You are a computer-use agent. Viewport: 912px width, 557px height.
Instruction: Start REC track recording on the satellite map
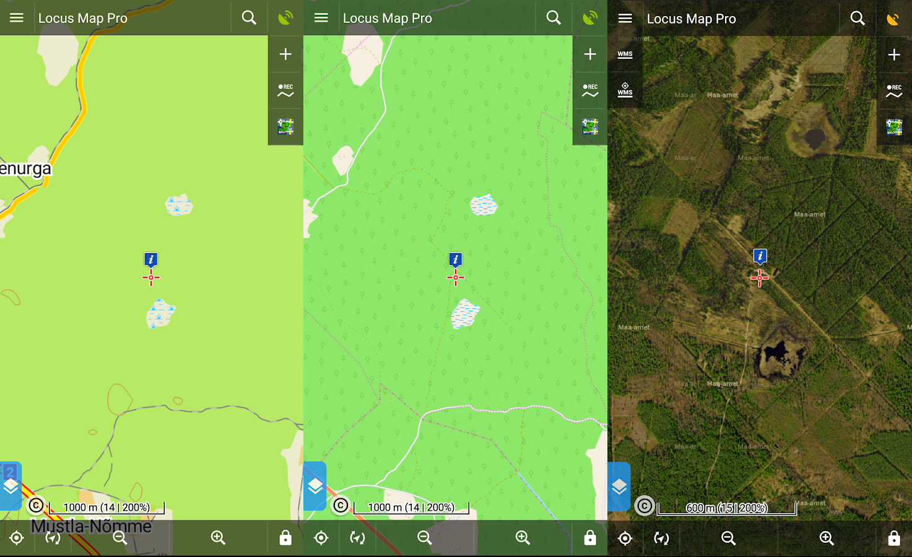click(894, 91)
